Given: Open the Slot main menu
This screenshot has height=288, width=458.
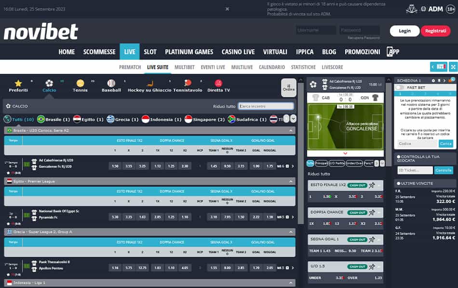Looking at the screenshot, I should click(150, 52).
